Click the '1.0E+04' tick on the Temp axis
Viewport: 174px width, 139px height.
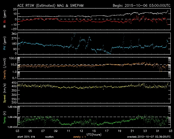12,127
